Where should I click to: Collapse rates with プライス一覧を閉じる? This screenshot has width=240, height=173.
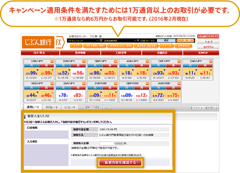[204, 108]
